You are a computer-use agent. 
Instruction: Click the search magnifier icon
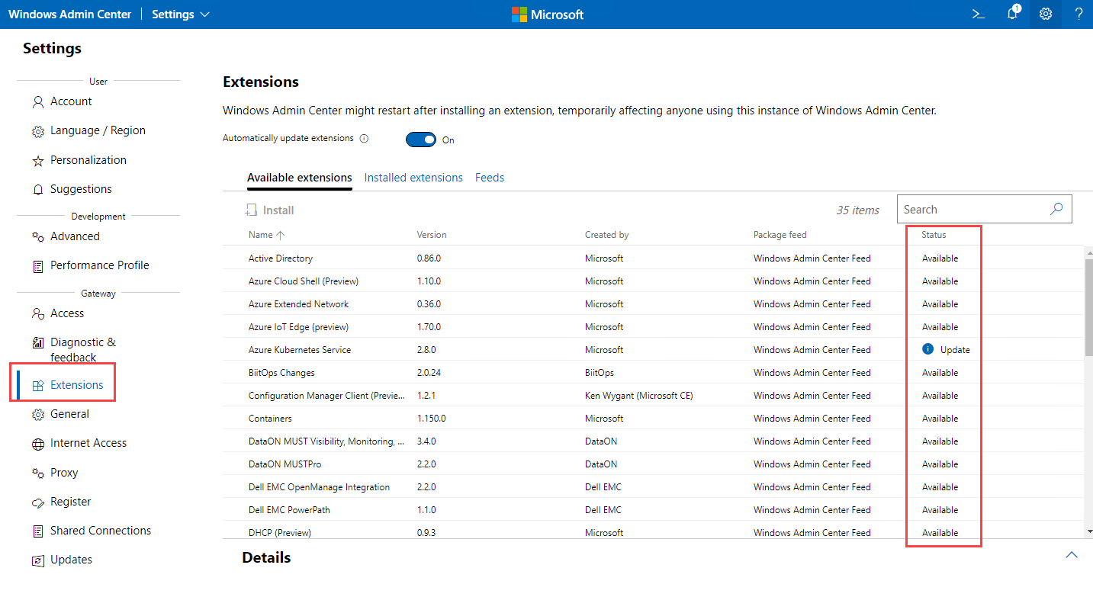[x=1056, y=209]
